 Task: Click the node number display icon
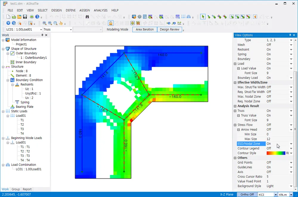click(168, 23)
